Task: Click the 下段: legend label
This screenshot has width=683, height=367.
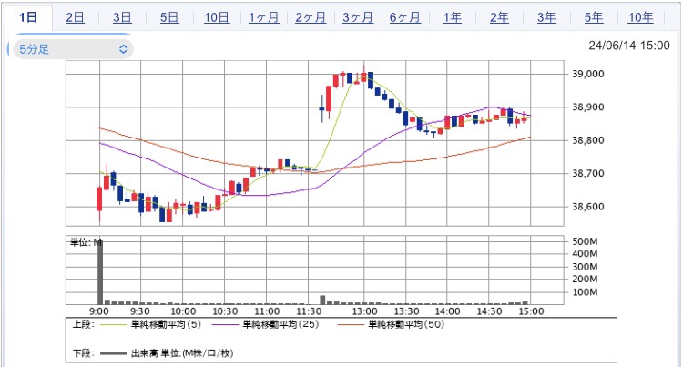Action: [x=83, y=353]
